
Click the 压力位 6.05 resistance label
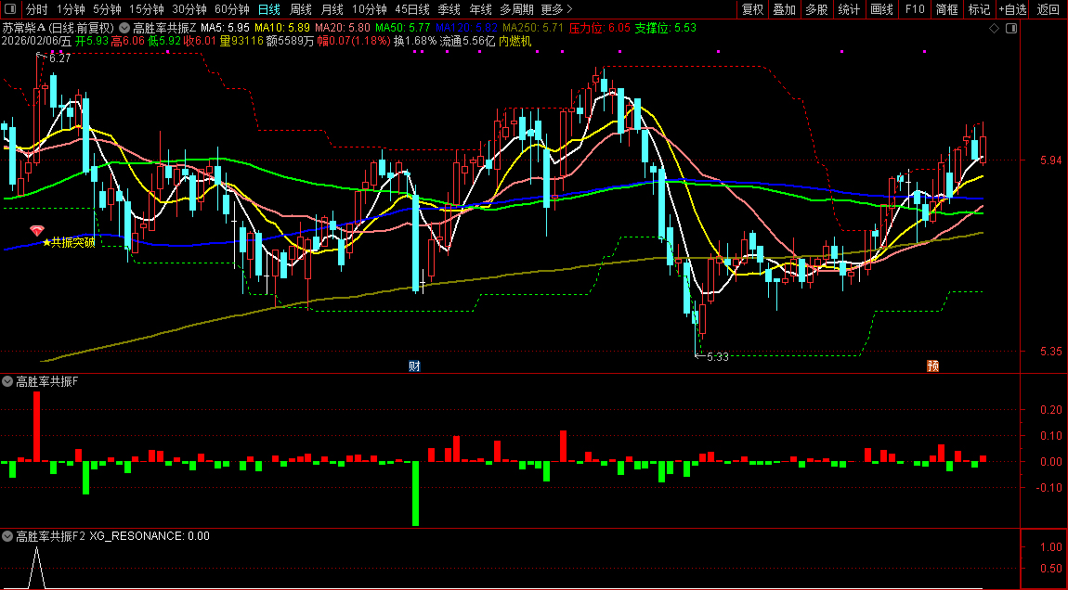click(x=600, y=29)
